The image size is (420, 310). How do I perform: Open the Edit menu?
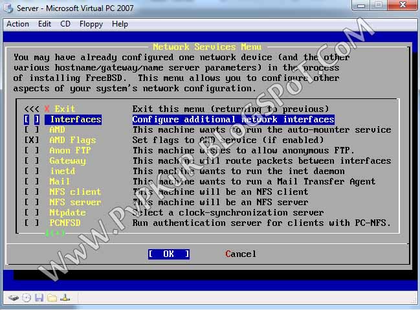[45, 24]
